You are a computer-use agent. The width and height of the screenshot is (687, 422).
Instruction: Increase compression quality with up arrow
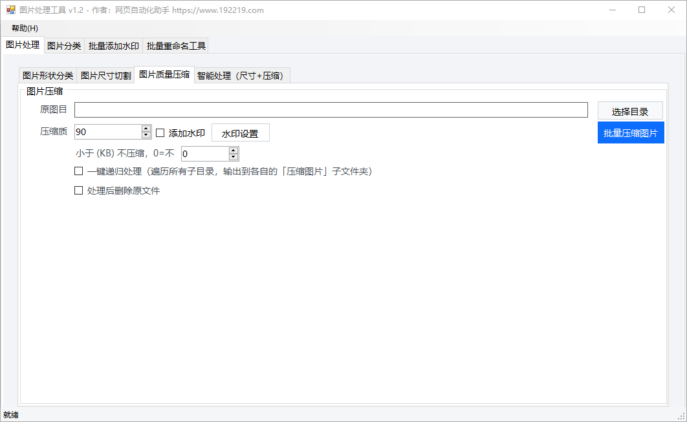coord(146,129)
